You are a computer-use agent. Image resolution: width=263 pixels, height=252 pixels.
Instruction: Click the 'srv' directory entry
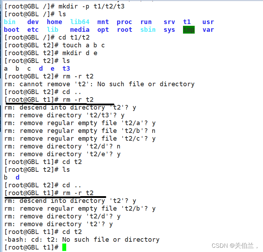pyautogui.click(x=170, y=22)
